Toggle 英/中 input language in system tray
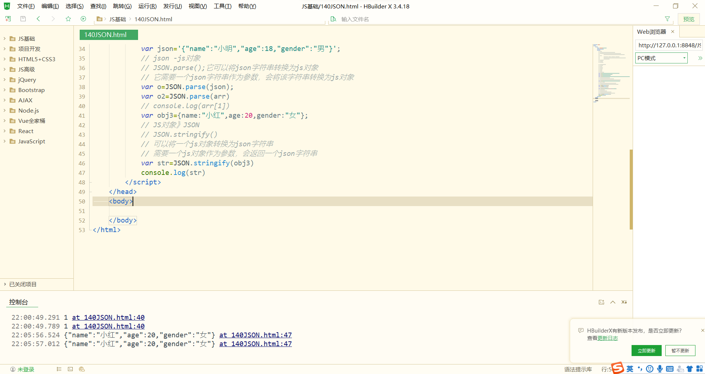This screenshot has width=705, height=374. pyautogui.click(x=629, y=369)
